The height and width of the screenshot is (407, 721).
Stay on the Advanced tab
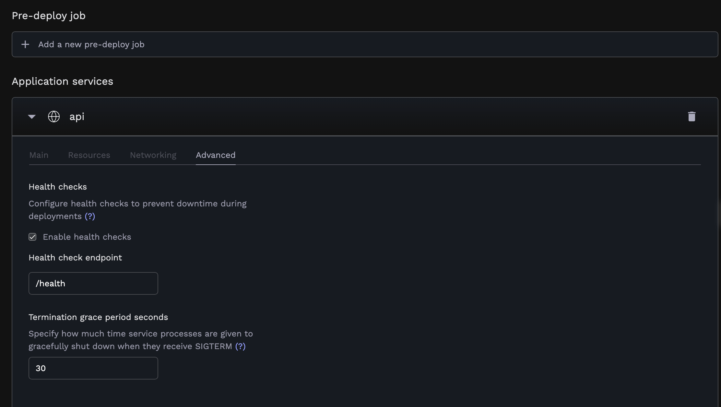point(215,155)
